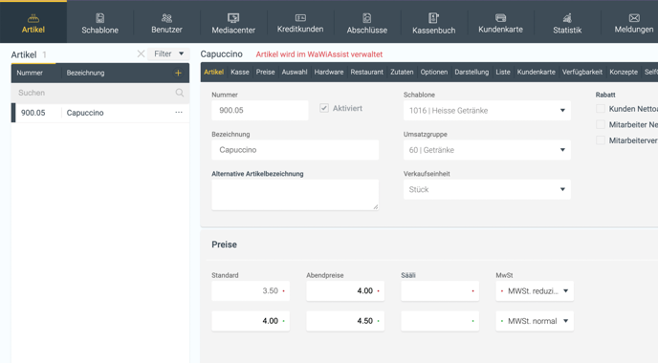Screen dimensions: 658x363
Task: Open the Kundenkarte detail tab
Action: 536,72
